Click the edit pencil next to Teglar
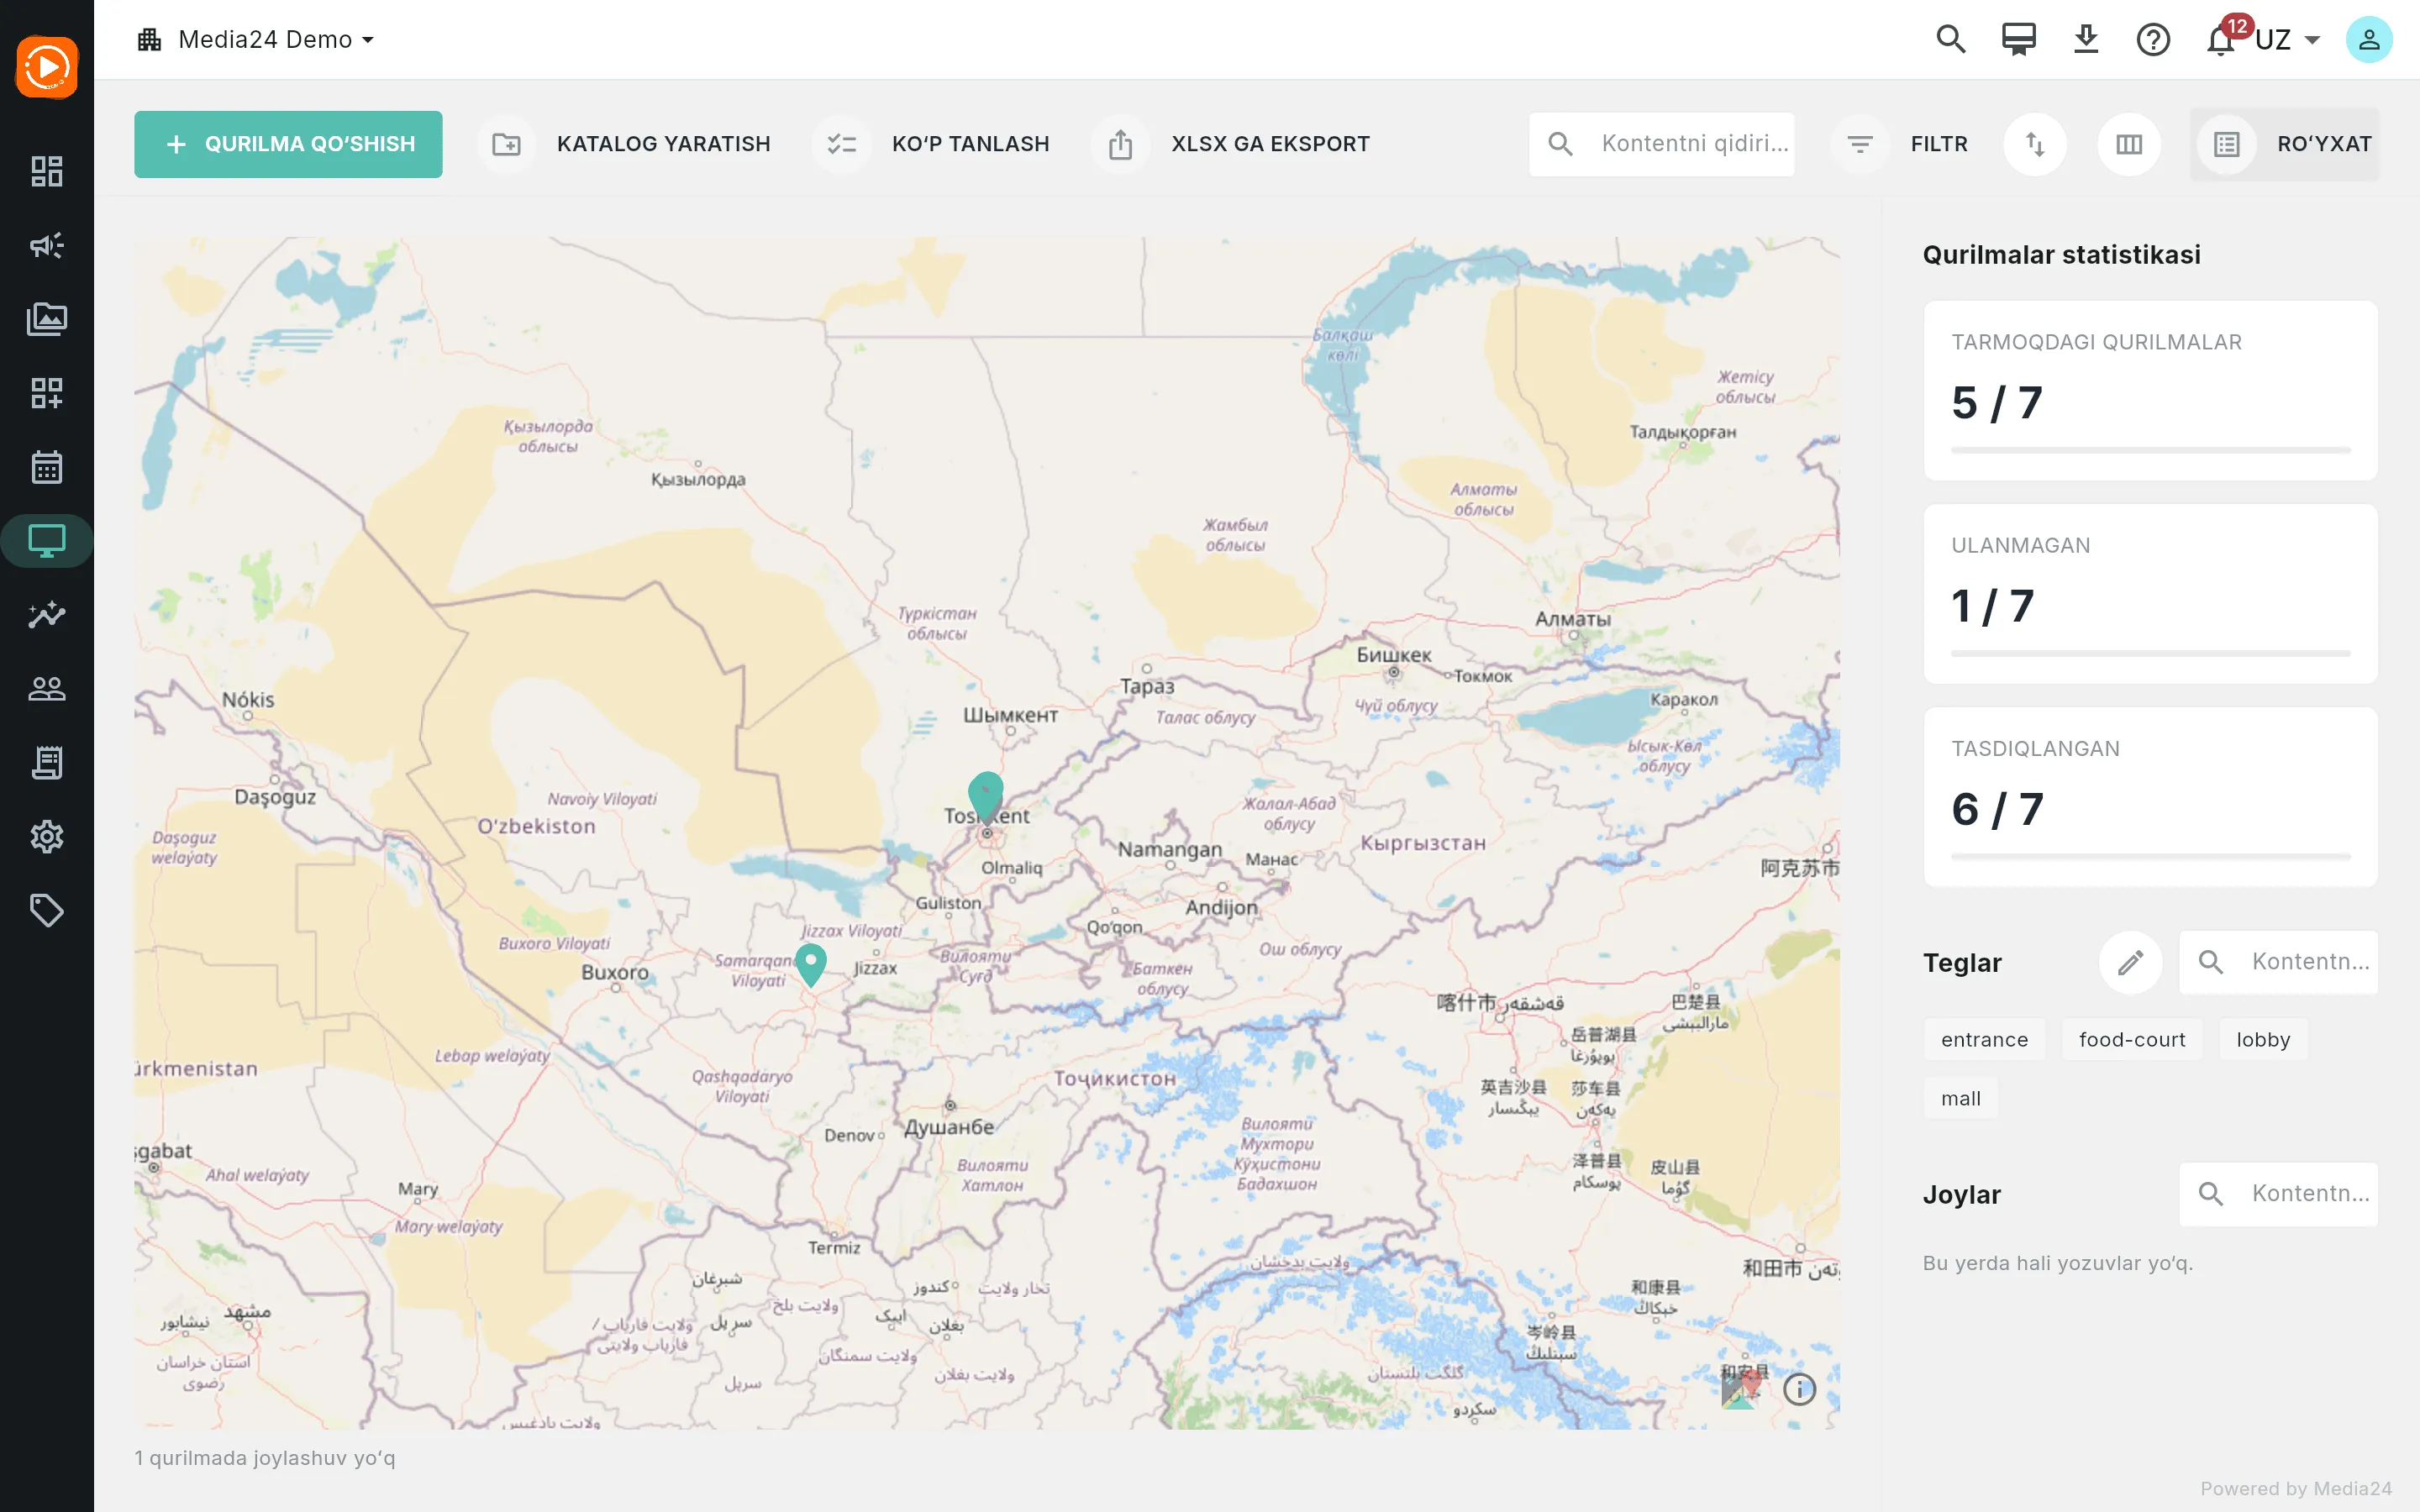Viewport: 2420px width, 1512px height. (2130, 962)
